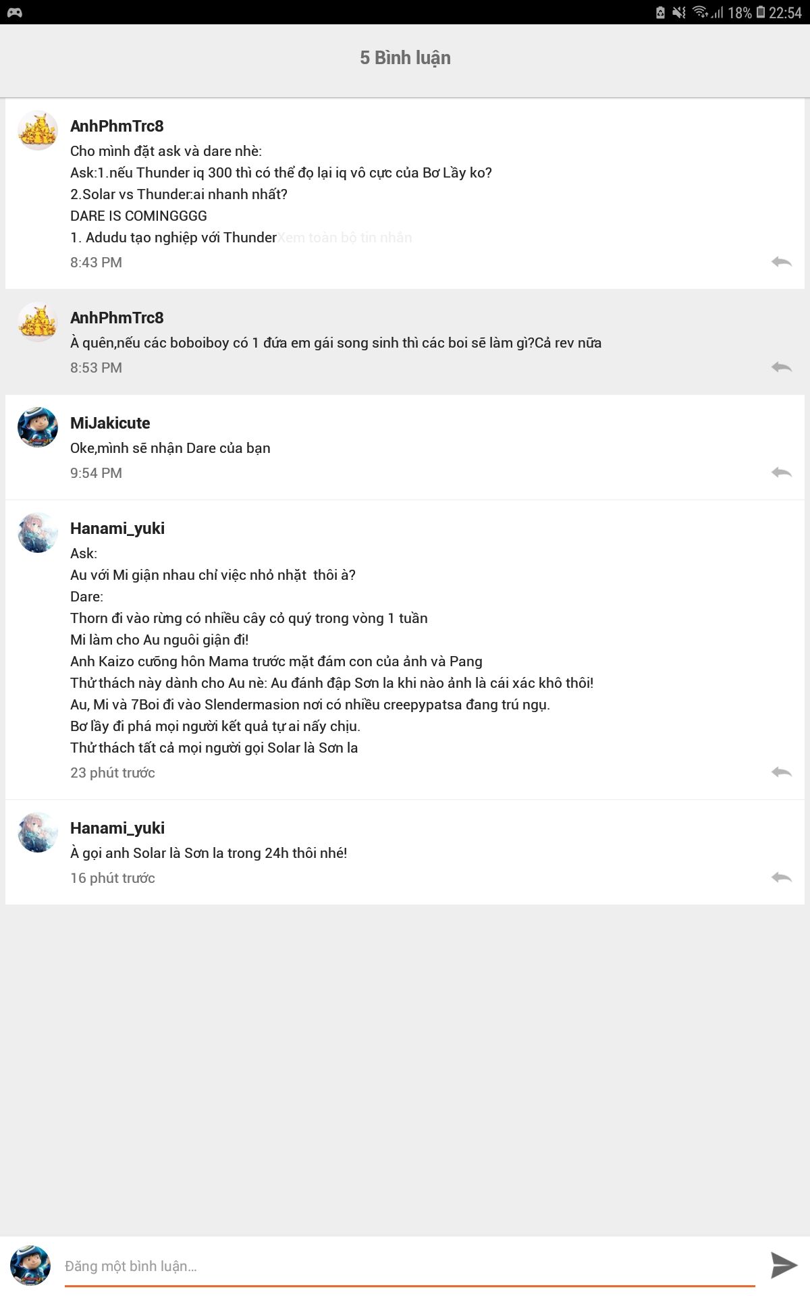Tap your own avatar beside the comment box
This screenshot has width=810, height=1296.
coord(30,1265)
